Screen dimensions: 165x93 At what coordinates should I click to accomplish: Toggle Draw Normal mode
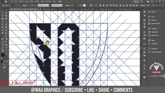tap(2, 64)
